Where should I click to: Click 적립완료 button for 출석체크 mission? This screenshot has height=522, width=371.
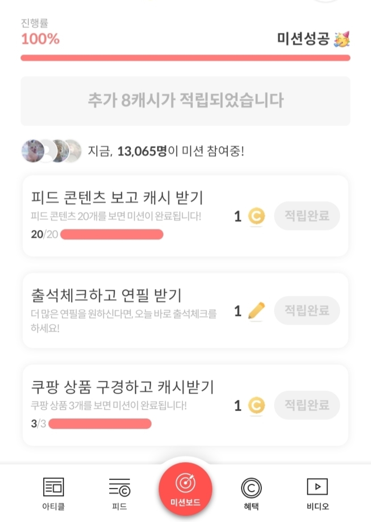pyautogui.click(x=307, y=310)
